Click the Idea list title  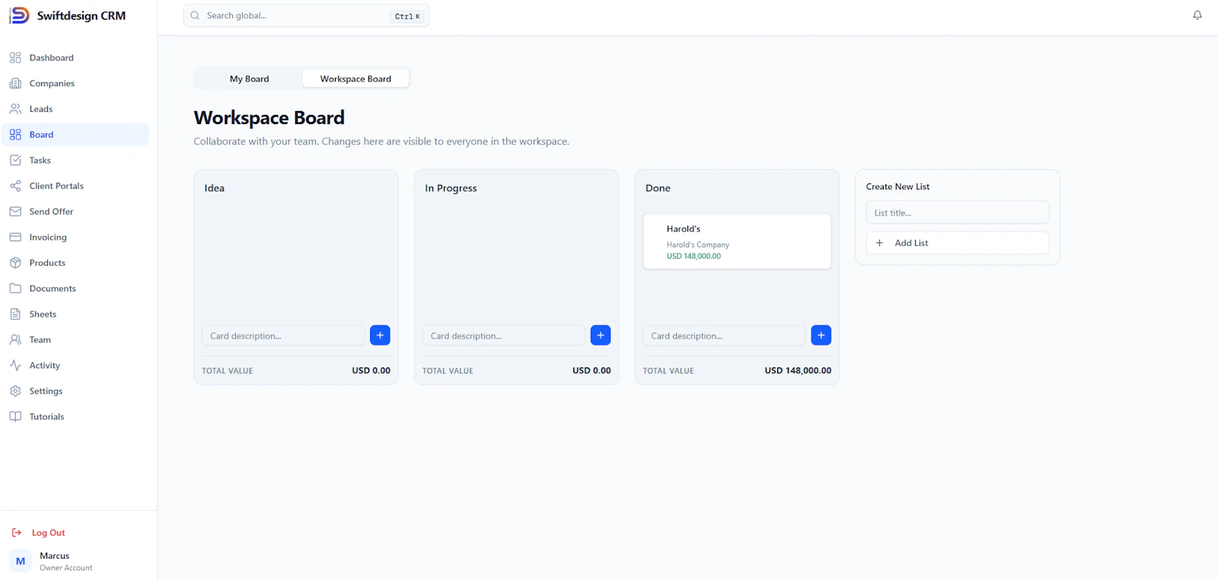(214, 188)
